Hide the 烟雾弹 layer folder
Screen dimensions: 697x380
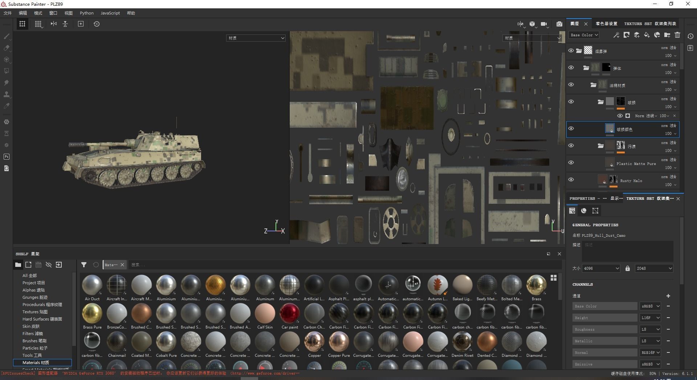(571, 51)
